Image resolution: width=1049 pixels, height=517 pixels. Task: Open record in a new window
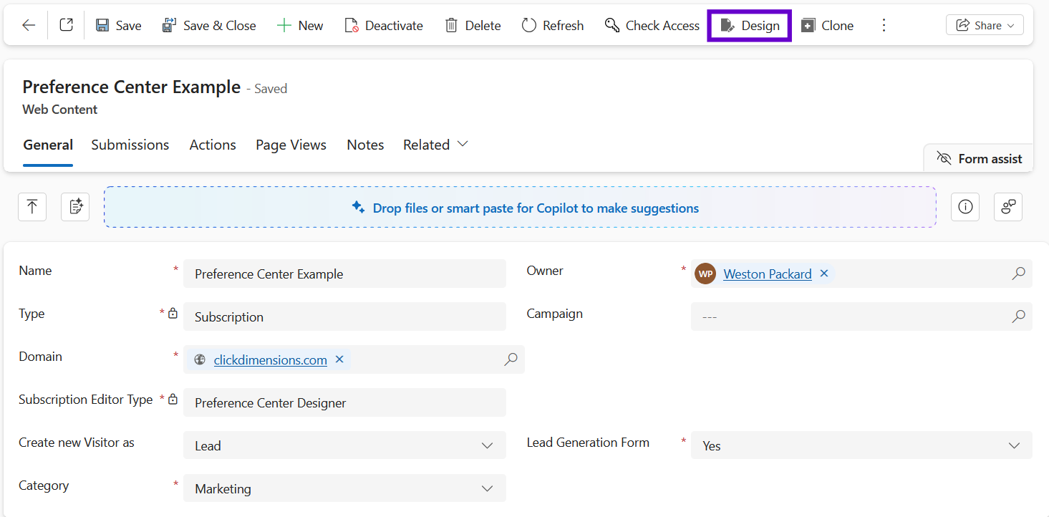pyautogui.click(x=66, y=25)
